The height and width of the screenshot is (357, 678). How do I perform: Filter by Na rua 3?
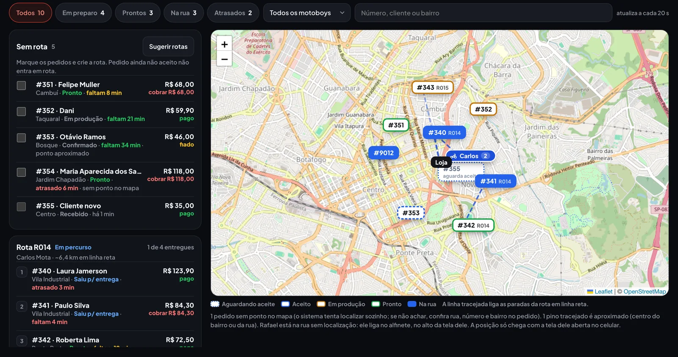point(183,13)
